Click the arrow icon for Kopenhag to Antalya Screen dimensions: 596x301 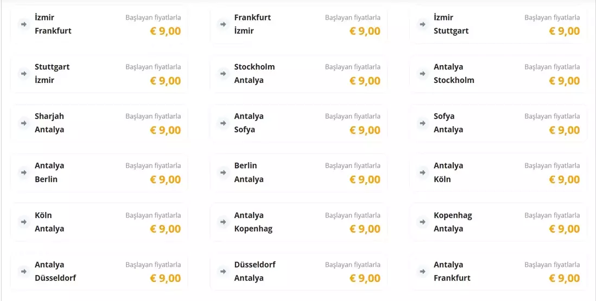[x=422, y=222]
